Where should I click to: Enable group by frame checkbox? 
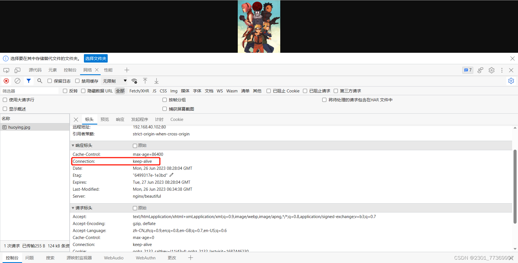[x=164, y=100]
